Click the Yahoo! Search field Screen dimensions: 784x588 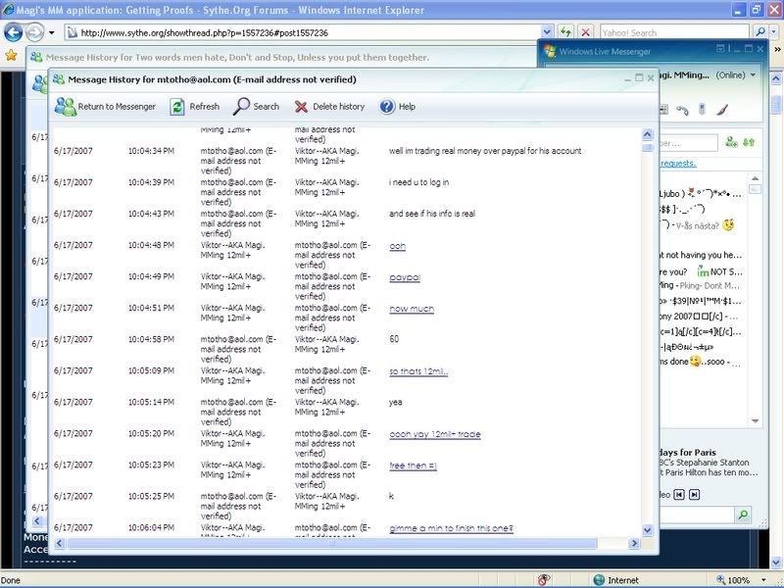point(674,33)
